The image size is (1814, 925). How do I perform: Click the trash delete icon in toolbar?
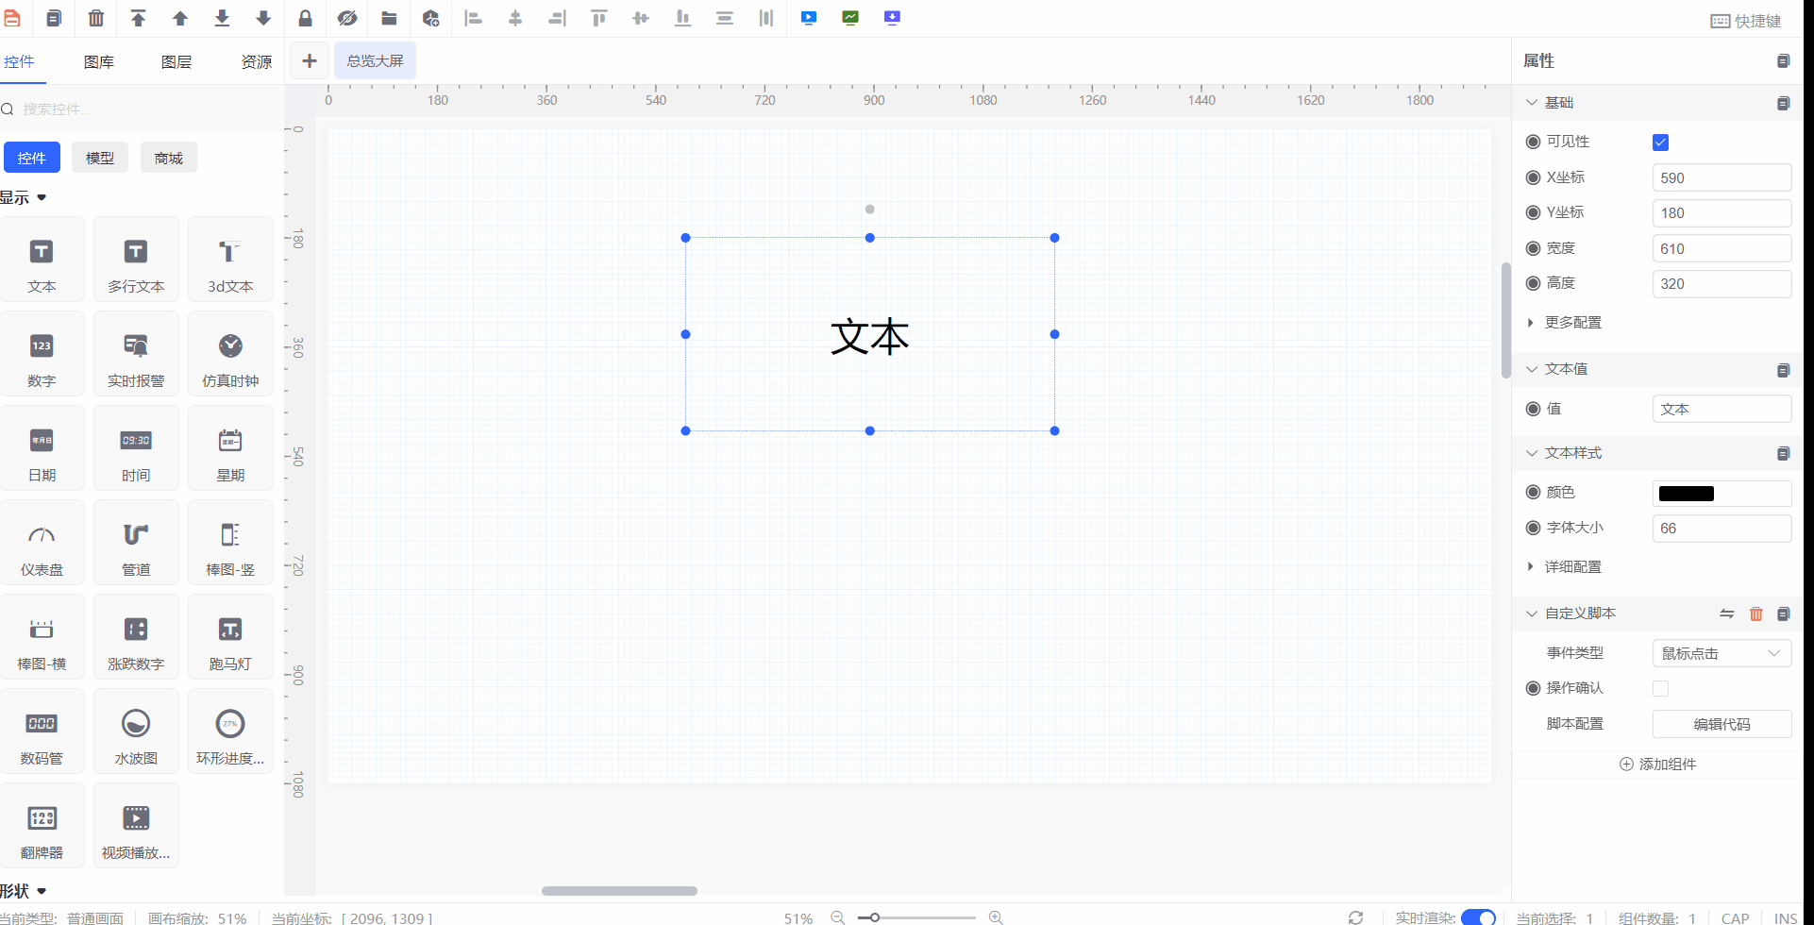pyautogui.click(x=96, y=18)
